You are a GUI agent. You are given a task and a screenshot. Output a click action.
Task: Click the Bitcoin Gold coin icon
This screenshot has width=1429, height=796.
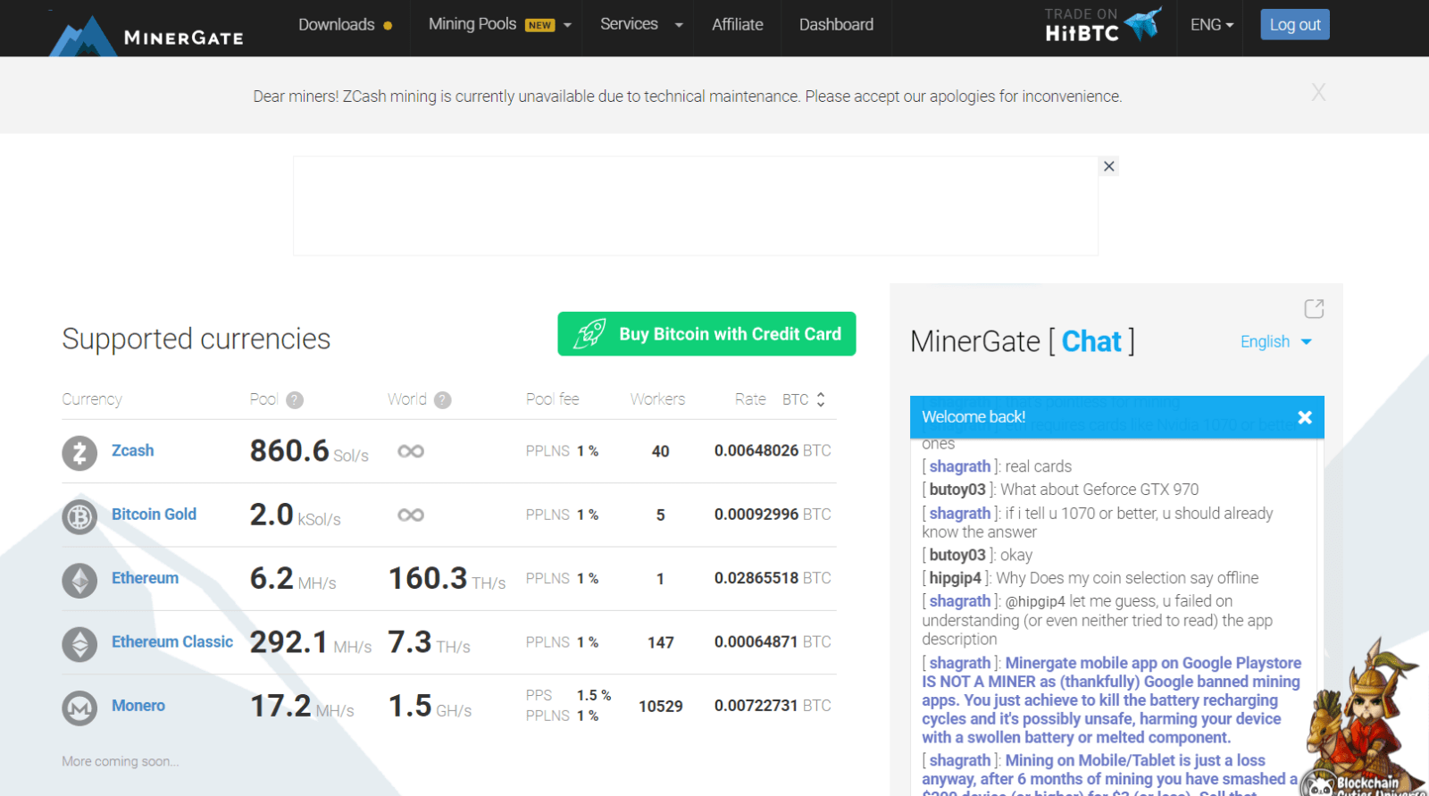click(x=79, y=516)
